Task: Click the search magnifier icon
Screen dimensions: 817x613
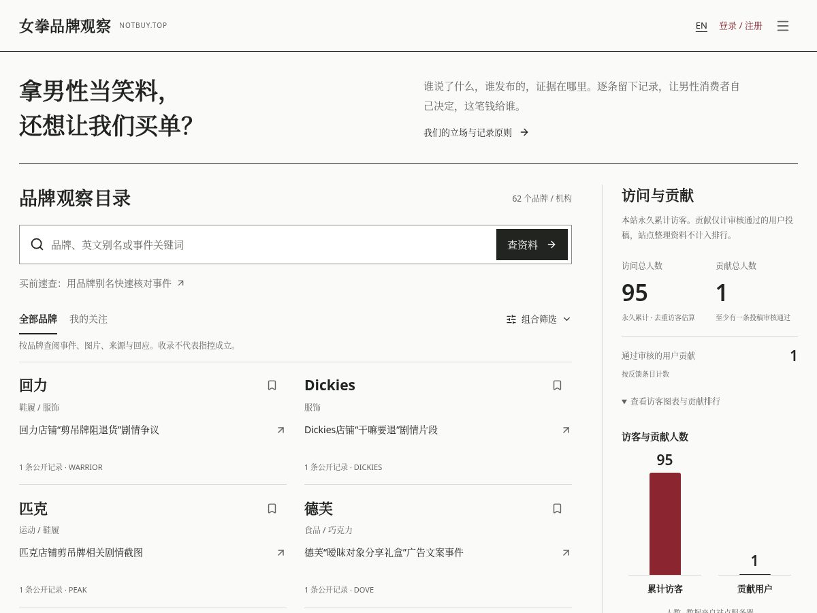Action: (x=37, y=245)
